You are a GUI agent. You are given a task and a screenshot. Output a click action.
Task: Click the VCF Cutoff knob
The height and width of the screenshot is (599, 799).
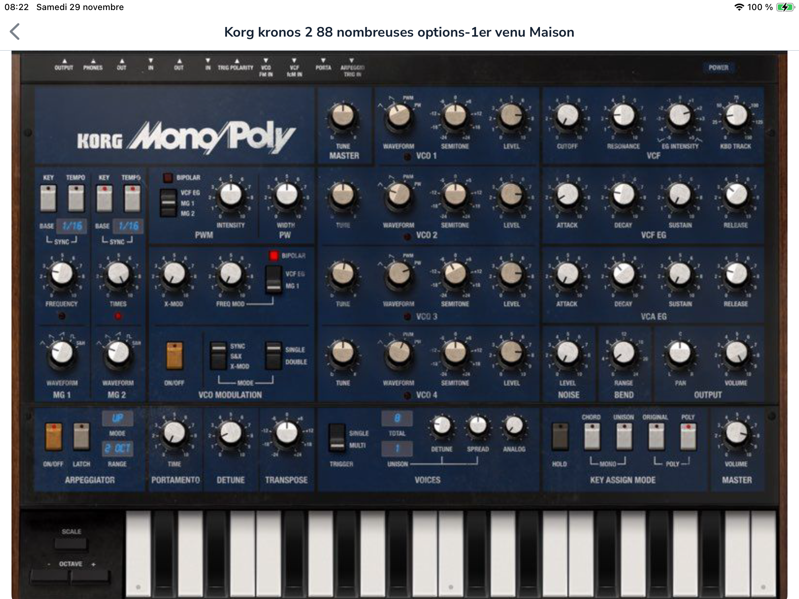tap(568, 116)
